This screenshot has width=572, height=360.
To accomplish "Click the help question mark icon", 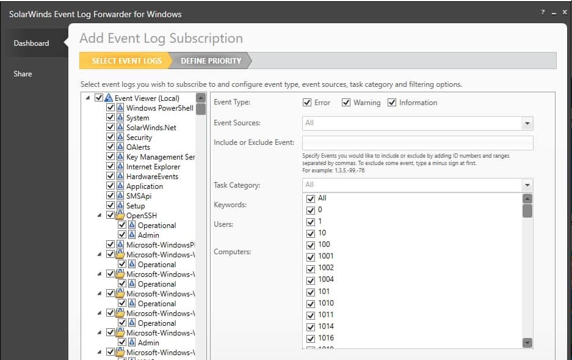I will [543, 12].
